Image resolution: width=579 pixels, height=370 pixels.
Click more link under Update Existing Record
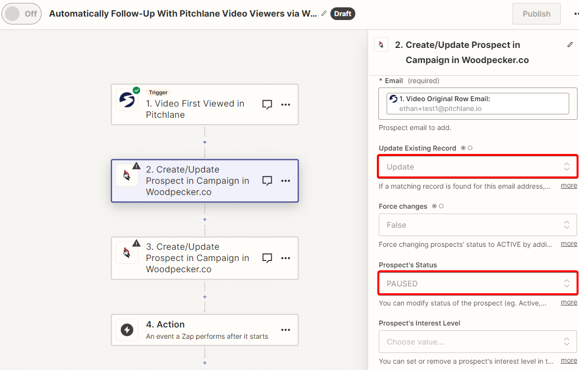pos(569,186)
